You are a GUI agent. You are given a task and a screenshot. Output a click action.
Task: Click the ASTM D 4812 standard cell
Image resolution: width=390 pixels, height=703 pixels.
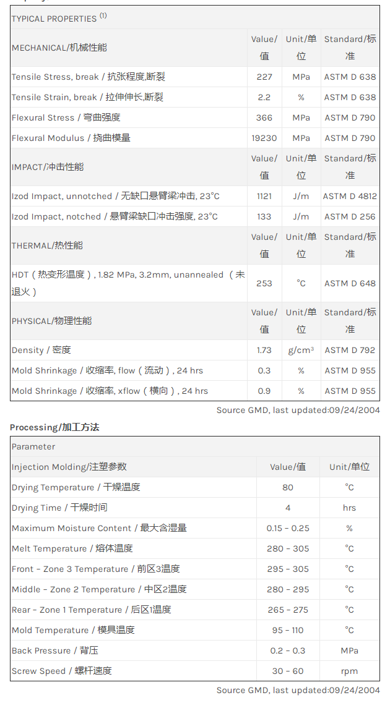point(350,196)
